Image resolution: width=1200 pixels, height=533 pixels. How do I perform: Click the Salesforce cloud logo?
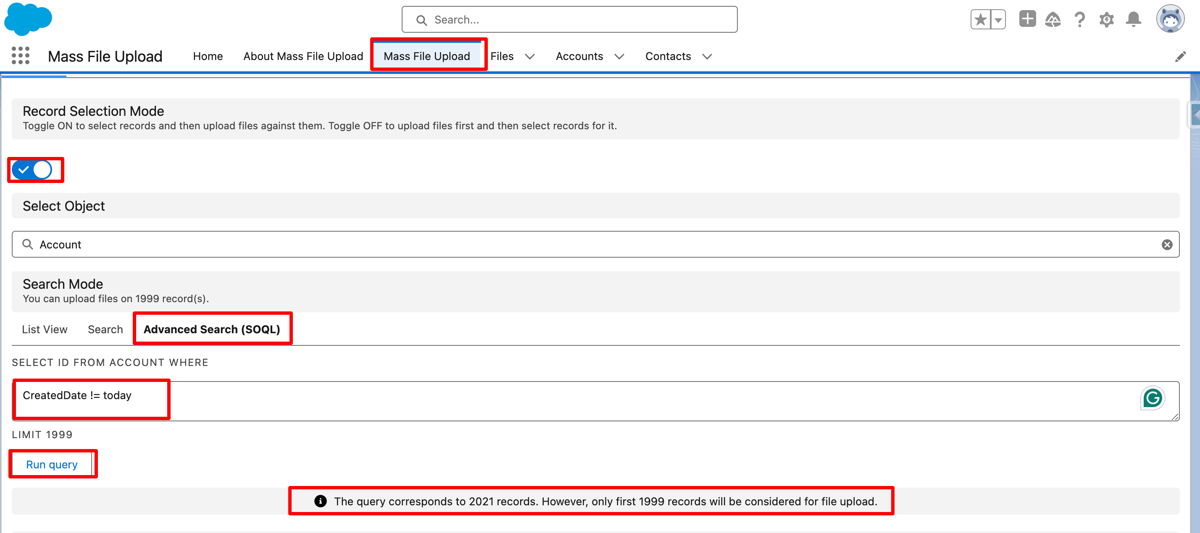pyautogui.click(x=28, y=18)
